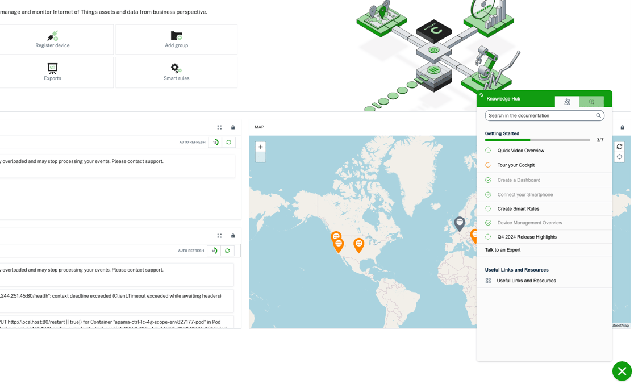
Task: Zoom in on the map
Action: point(261,147)
